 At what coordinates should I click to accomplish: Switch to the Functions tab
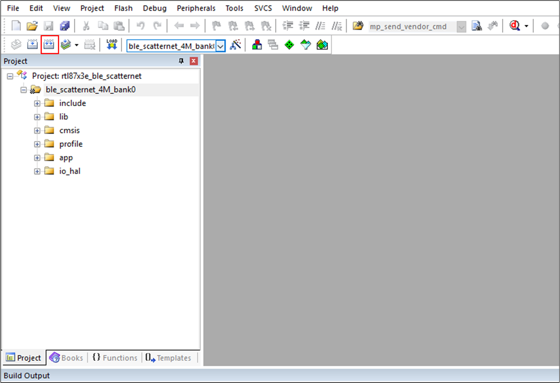(115, 358)
